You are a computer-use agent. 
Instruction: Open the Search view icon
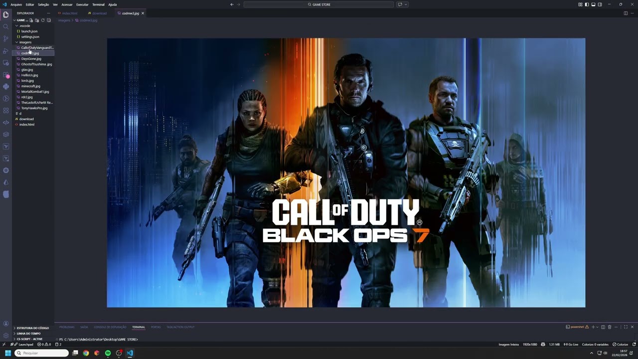pyautogui.click(x=6, y=26)
